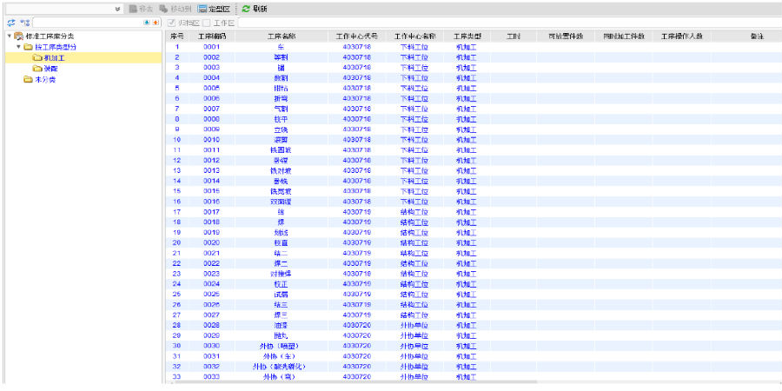782x391 pixels.
Task: Enable the 工作区 checkbox
Action: click(x=207, y=22)
